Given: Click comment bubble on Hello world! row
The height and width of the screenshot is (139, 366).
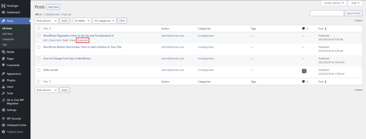Looking at the screenshot, I should click(304, 71).
